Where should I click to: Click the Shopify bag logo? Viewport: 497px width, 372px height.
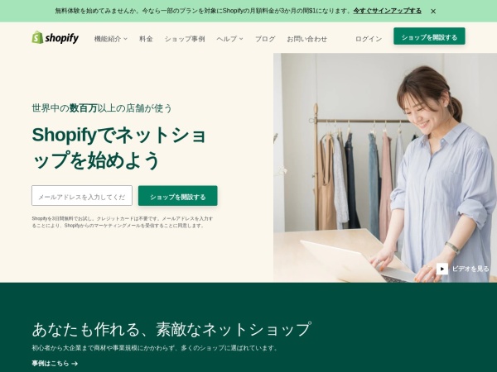(37, 37)
